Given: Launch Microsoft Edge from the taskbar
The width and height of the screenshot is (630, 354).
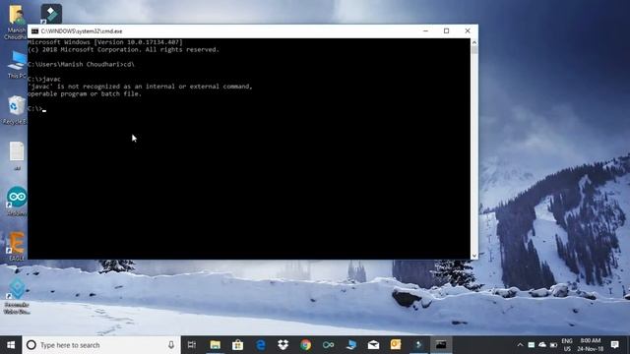Looking at the screenshot, I should point(260,345).
